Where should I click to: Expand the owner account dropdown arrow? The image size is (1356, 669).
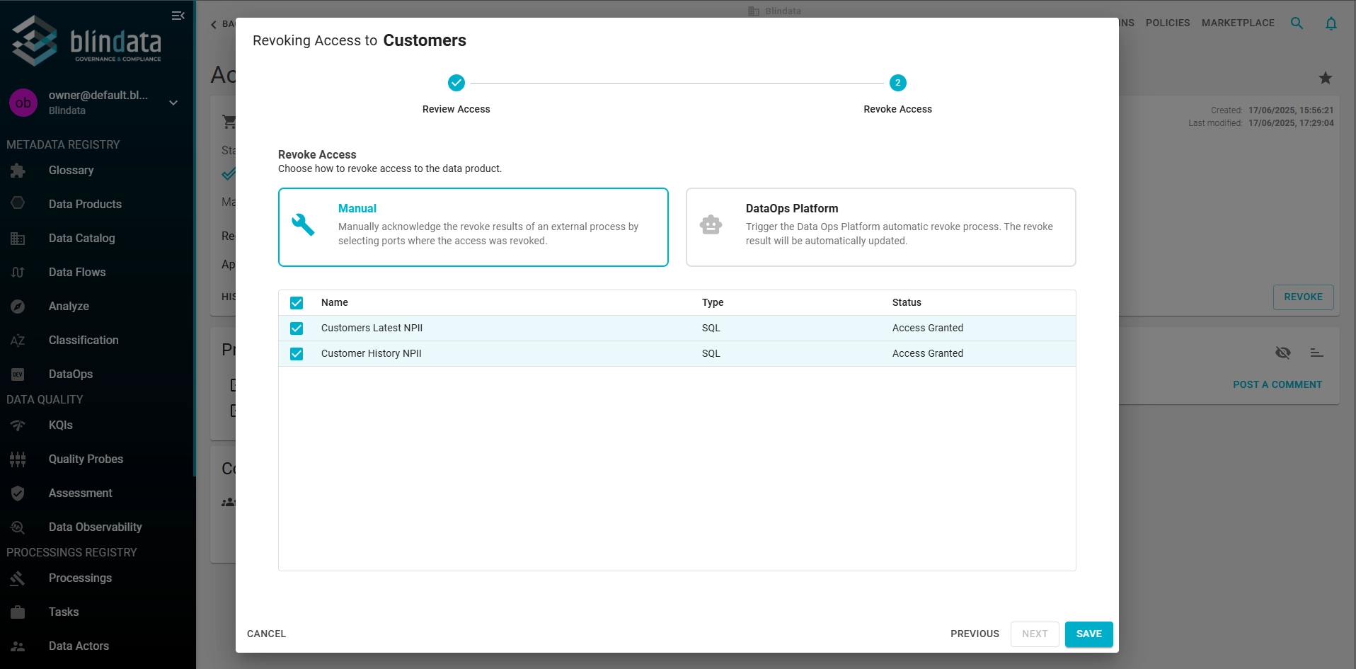[x=173, y=103]
